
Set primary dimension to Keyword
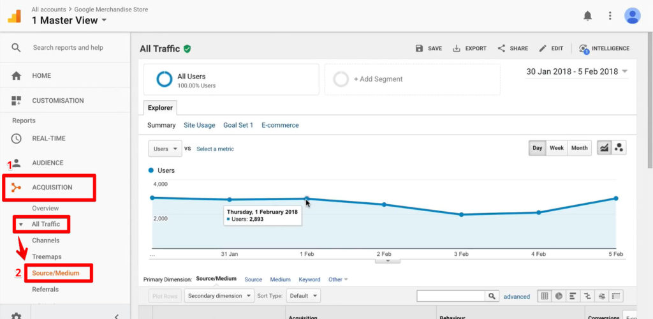(309, 279)
